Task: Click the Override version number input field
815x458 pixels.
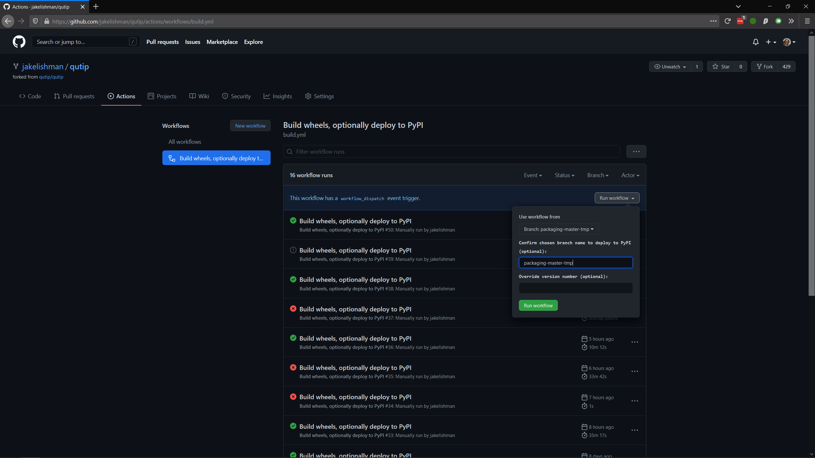Action: pyautogui.click(x=576, y=288)
